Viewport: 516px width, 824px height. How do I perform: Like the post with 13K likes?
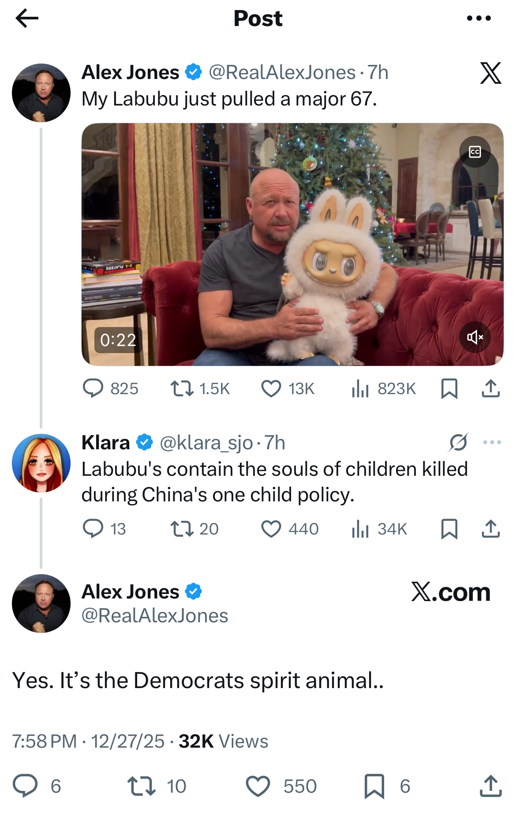(271, 389)
